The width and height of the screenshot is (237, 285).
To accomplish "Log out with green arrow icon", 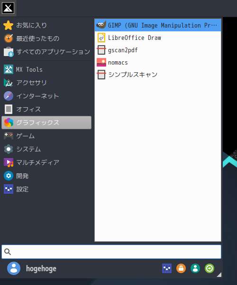I will [210, 268].
